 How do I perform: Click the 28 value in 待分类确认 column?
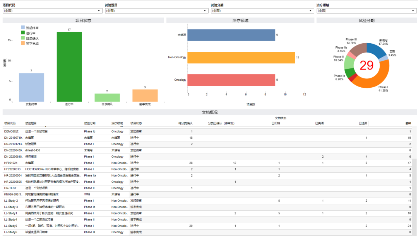tap(191, 163)
